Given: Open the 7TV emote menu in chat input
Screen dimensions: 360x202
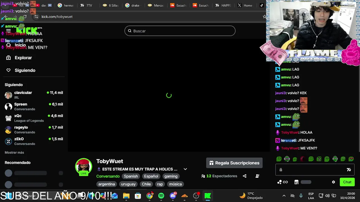Looking at the screenshot, I should [349, 170].
